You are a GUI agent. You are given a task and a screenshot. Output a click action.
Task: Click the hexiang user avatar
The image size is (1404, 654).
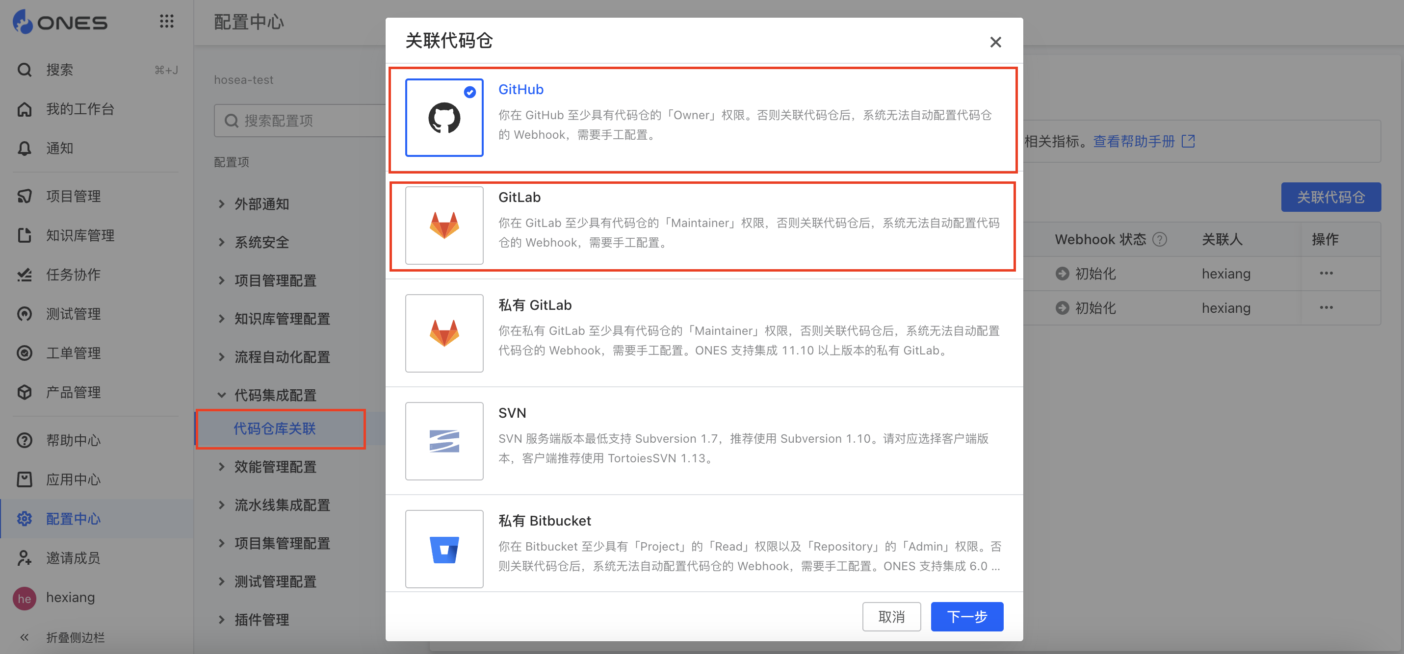(25, 599)
